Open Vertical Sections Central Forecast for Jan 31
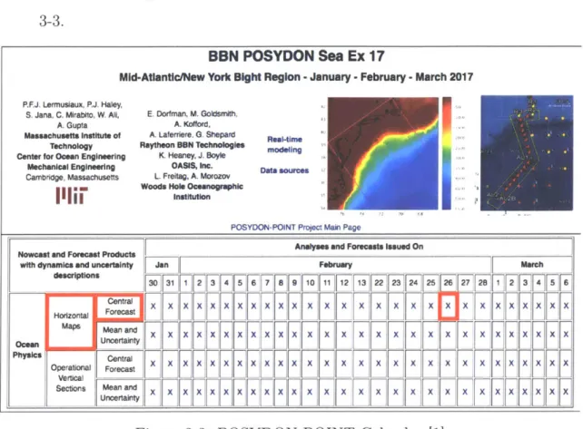Screen dimensions: 583x429 (x=170, y=364)
